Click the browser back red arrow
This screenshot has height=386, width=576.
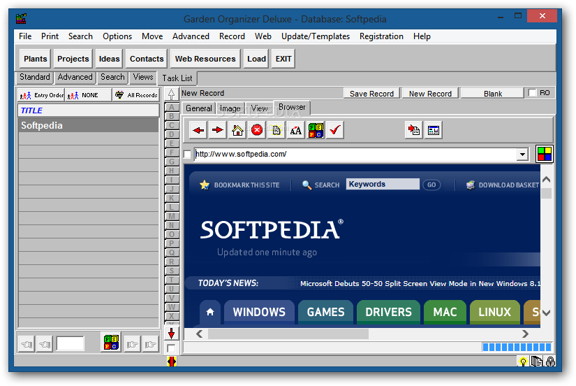click(x=199, y=130)
